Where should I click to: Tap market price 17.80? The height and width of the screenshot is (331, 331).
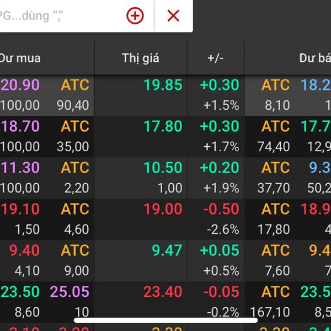(163, 126)
